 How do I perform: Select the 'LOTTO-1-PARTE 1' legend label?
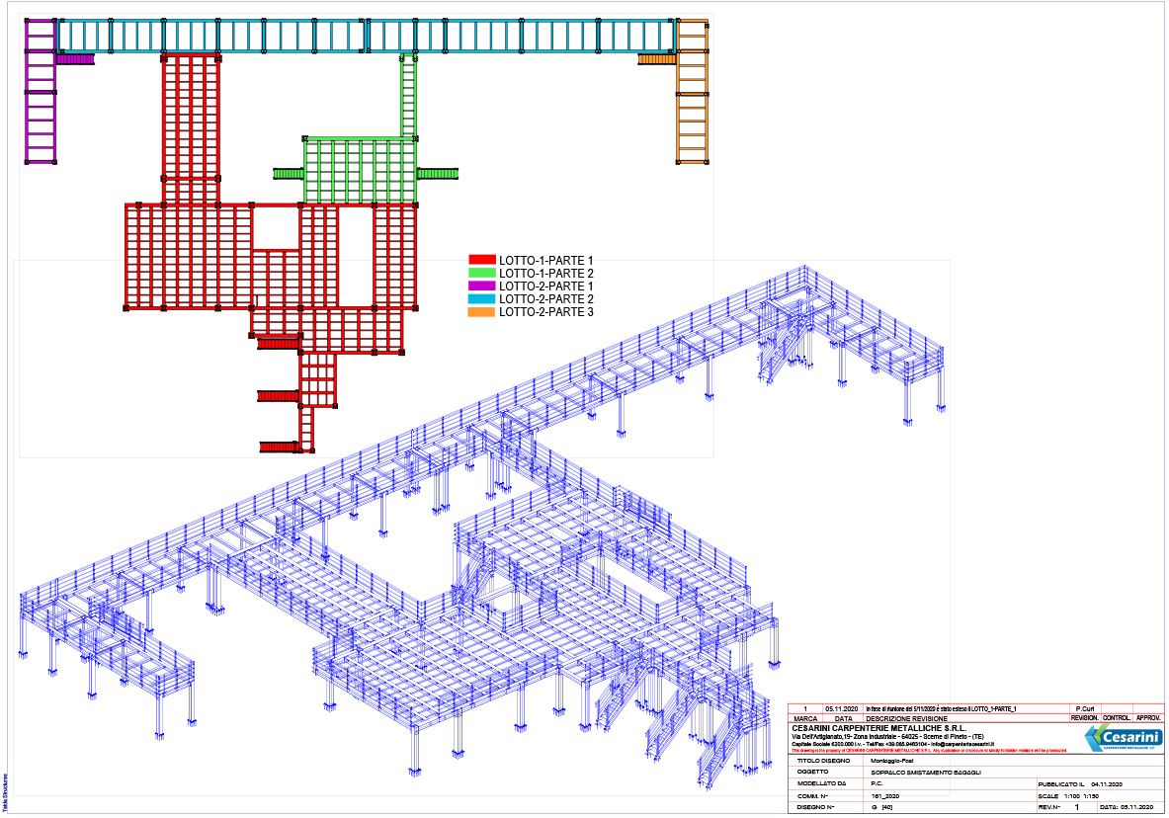pyautogui.click(x=546, y=261)
